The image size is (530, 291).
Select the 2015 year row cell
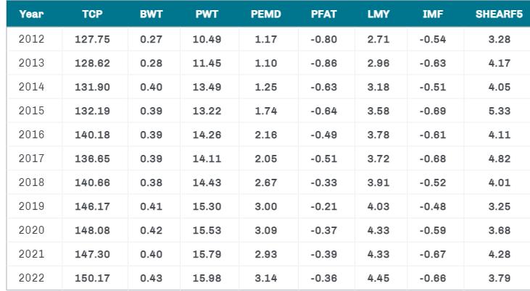31,111
